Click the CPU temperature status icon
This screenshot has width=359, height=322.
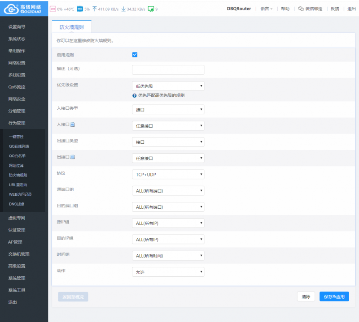tap(53, 9)
